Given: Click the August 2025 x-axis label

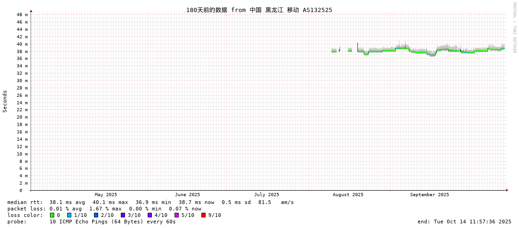Looking at the screenshot, I should pos(348,195).
